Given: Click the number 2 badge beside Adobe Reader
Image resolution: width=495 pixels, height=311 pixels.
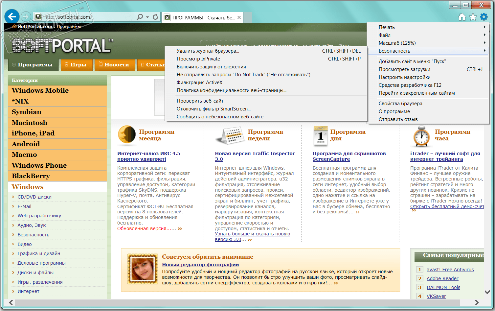Looking at the screenshot, I should [419, 278].
